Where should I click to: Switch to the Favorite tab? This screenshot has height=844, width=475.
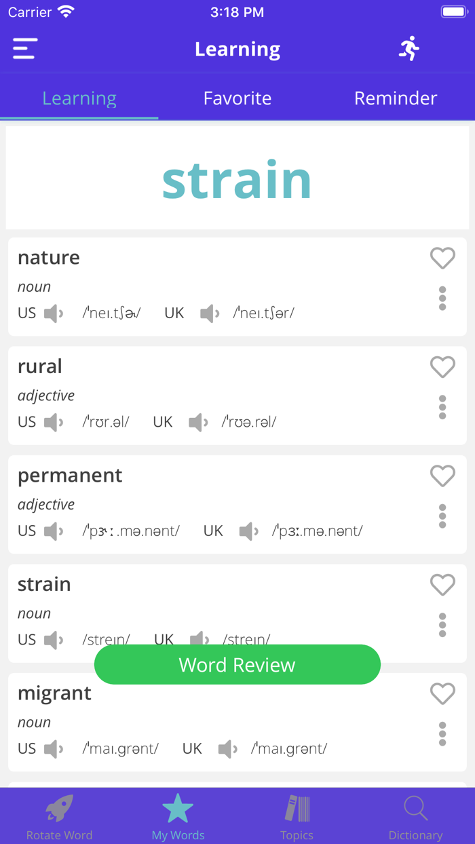(x=237, y=98)
